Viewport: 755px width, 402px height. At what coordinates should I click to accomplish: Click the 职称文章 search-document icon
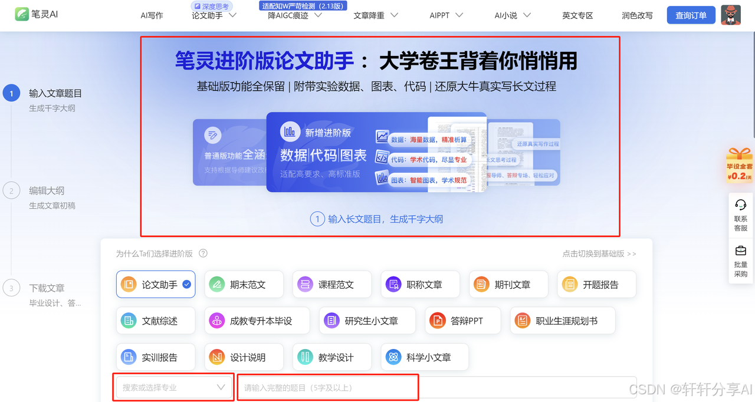[x=393, y=284]
